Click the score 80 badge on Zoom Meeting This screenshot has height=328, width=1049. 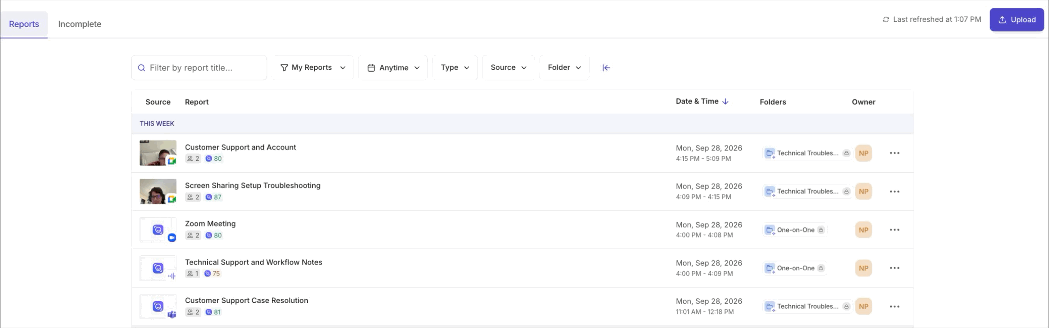tap(213, 235)
